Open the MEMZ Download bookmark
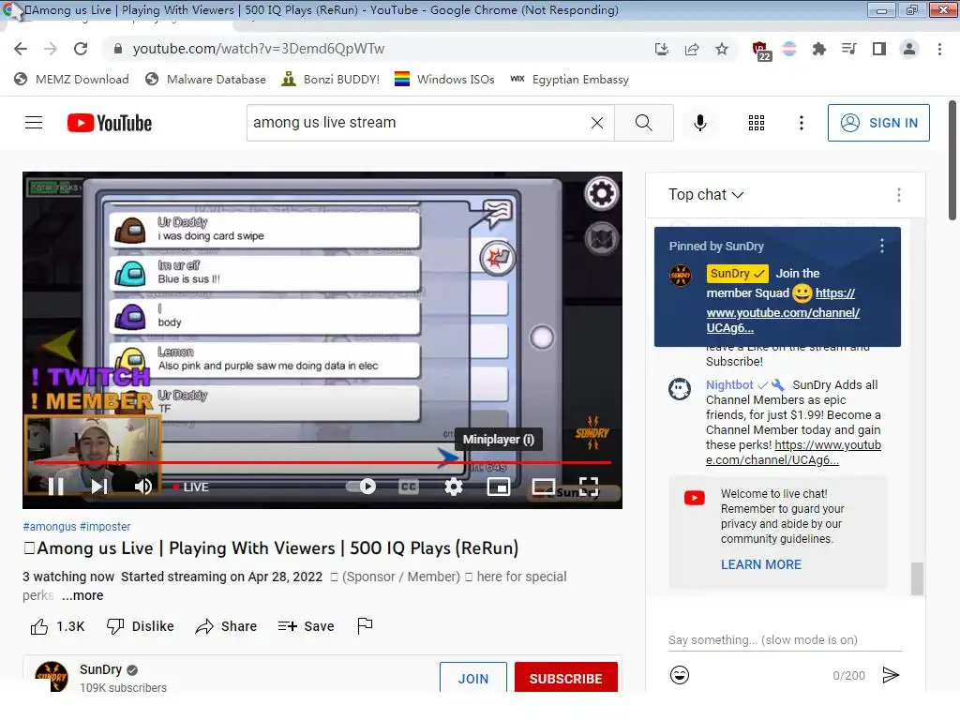 pos(71,80)
